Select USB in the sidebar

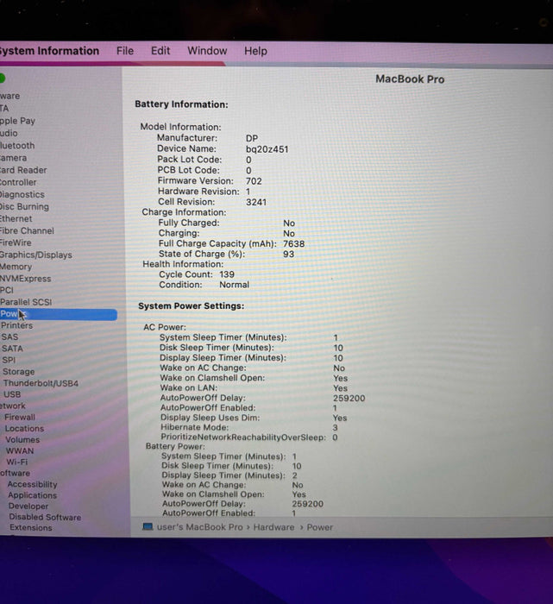coord(12,394)
